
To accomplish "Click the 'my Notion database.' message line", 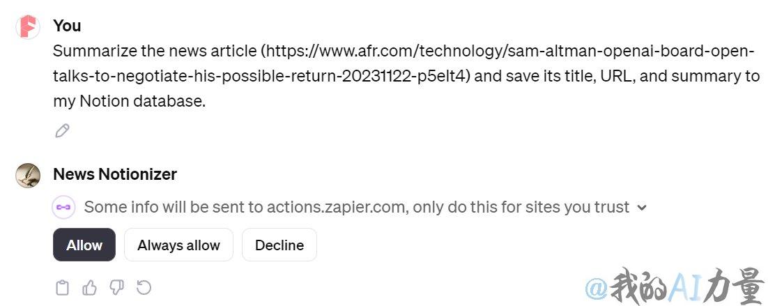I will tap(130, 101).
